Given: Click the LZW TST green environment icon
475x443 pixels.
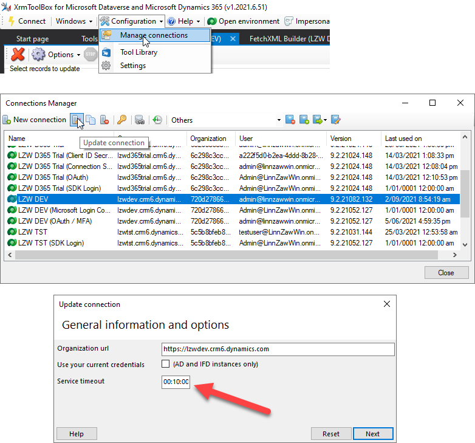Looking at the screenshot, I should click(x=12, y=232).
